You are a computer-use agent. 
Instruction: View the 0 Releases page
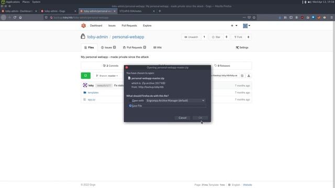click(x=222, y=66)
